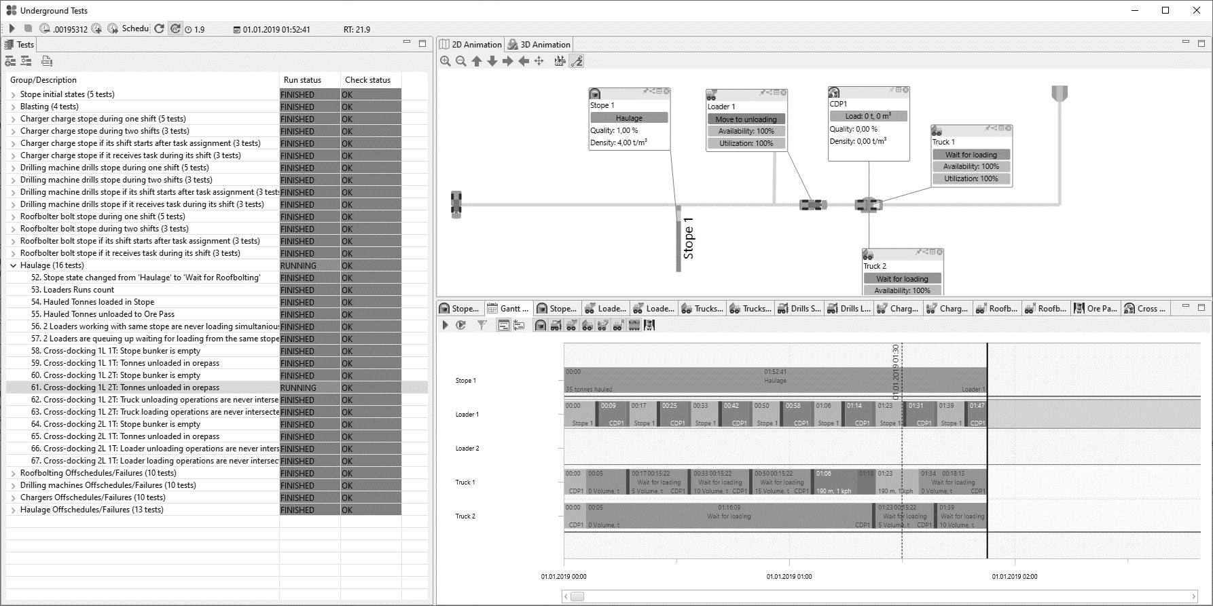
Task: Expand Roofbolter bolt stope during two shifts
Action: (13, 229)
